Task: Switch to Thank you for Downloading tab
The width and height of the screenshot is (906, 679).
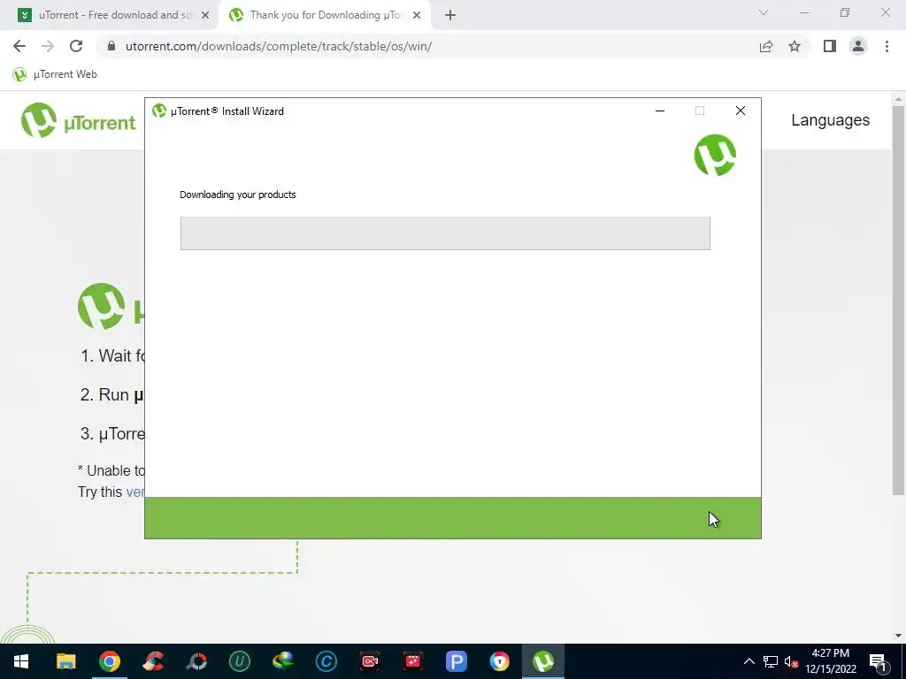Action: click(x=324, y=15)
